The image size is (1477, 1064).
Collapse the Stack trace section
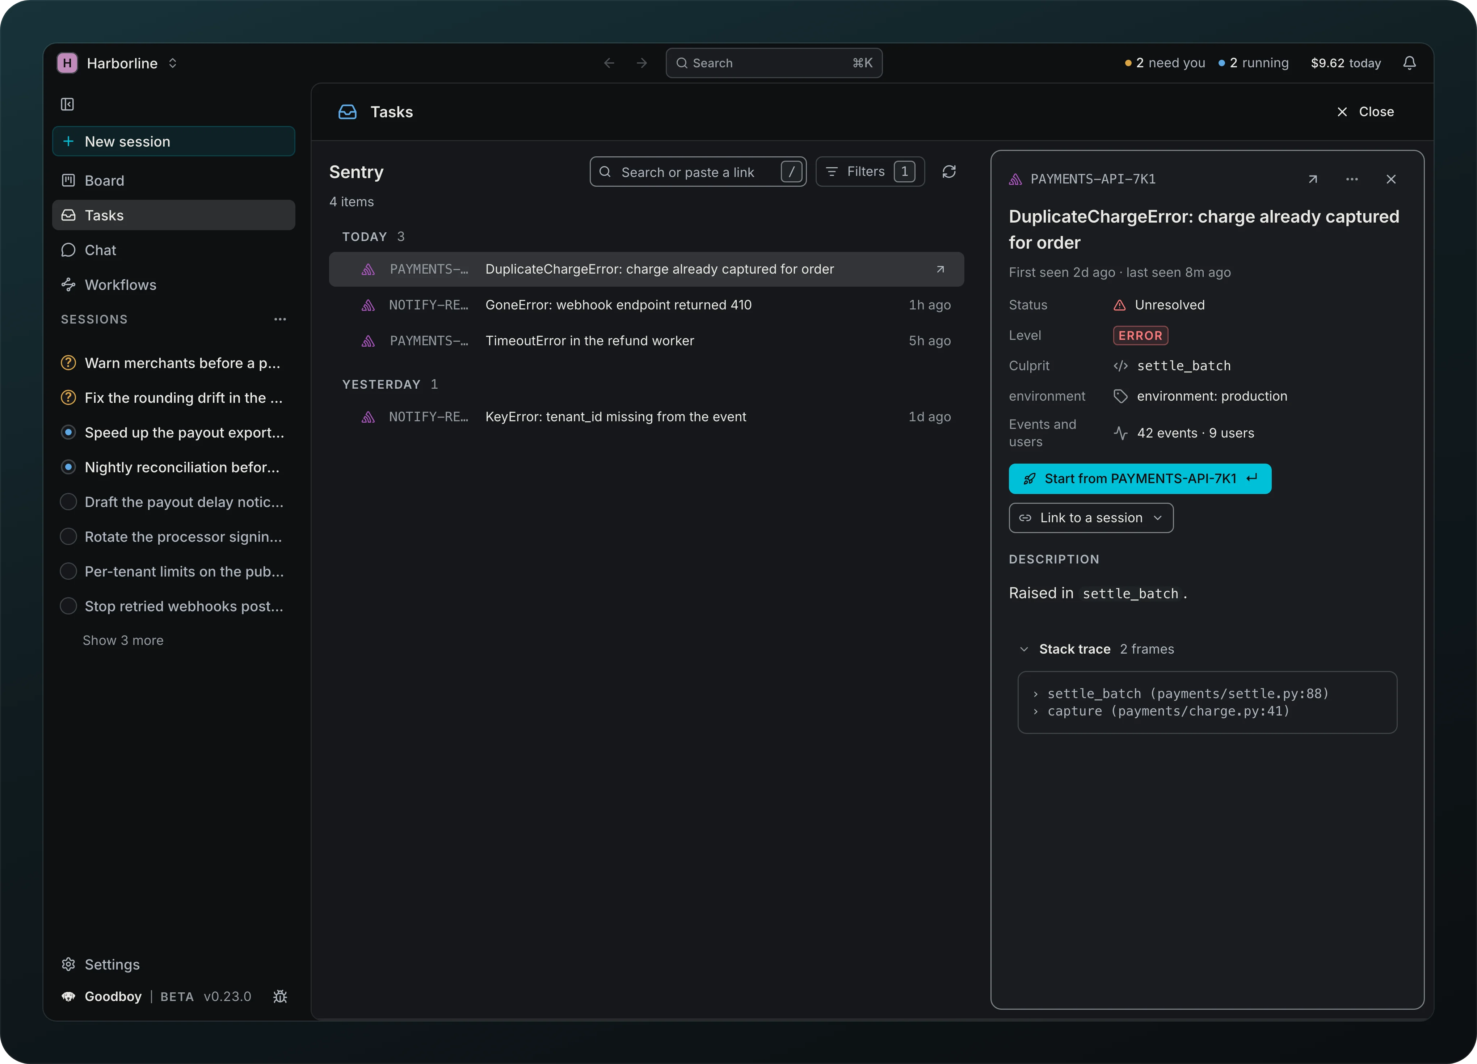pyautogui.click(x=1024, y=649)
